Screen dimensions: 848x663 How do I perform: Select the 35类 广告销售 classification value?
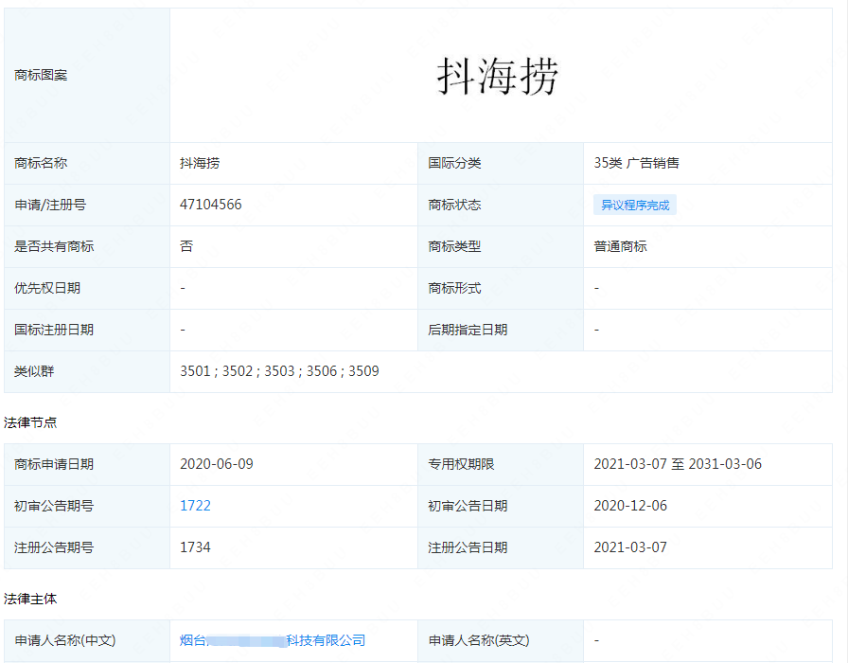(636, 163)
